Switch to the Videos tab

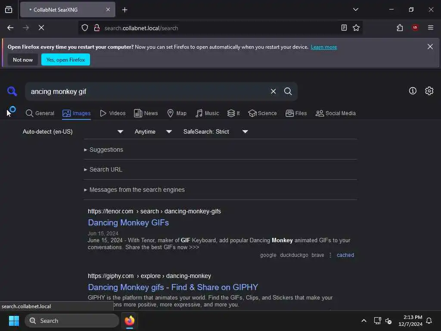tap(112, 113)
